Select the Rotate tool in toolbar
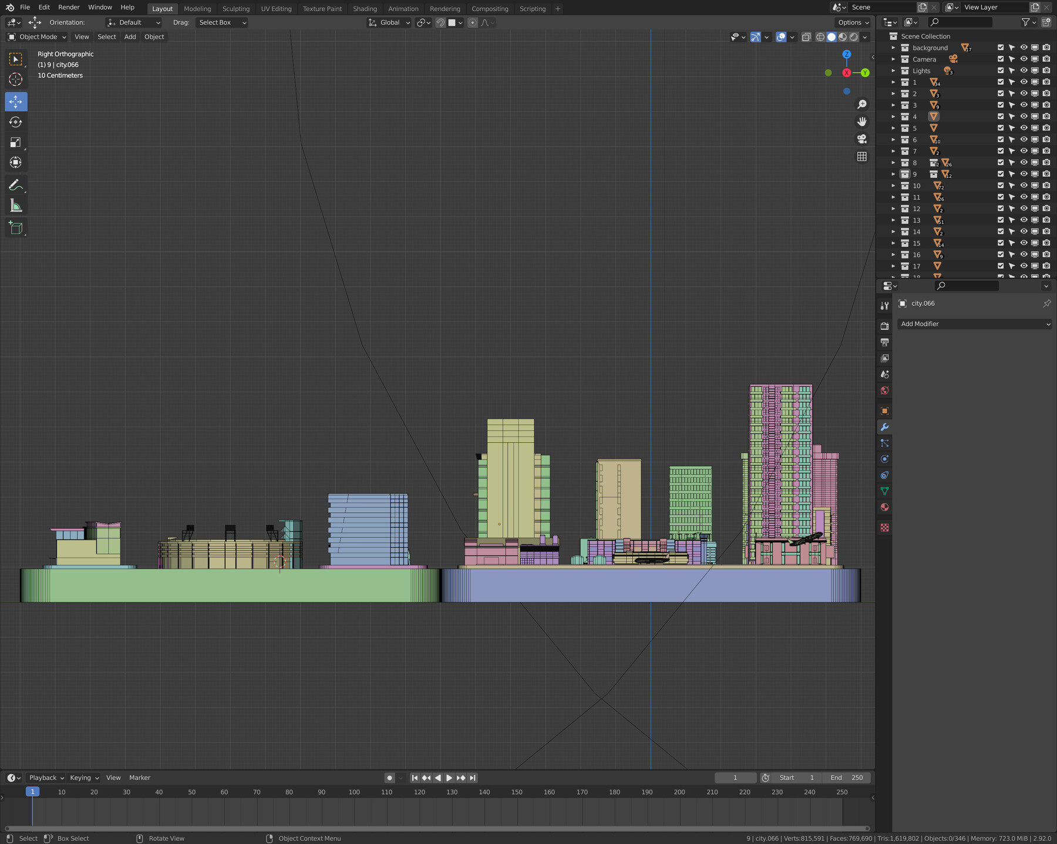1057x844 pixels. [16, 122]
